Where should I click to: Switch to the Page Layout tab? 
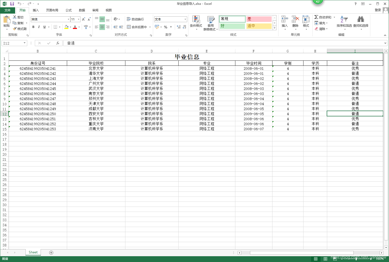pyautogui.click(x=52, y=10)
